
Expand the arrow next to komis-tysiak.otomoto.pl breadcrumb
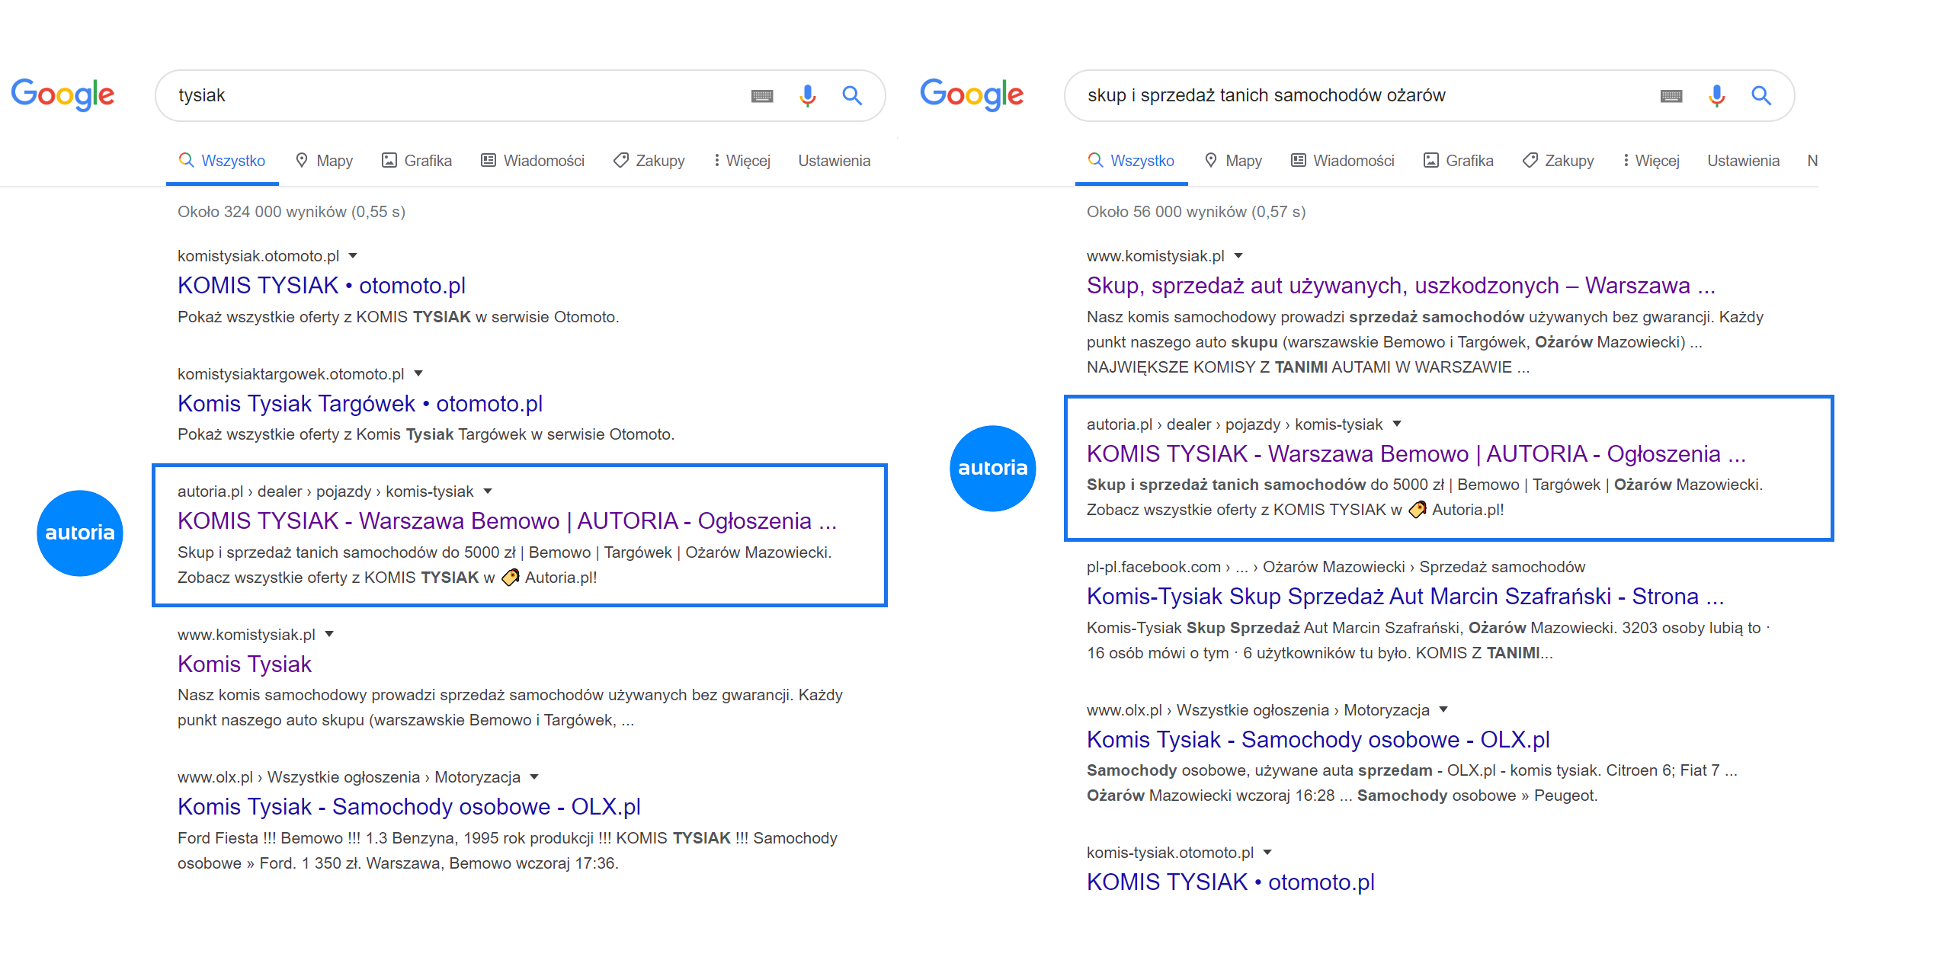click(x=1267, y=852)
